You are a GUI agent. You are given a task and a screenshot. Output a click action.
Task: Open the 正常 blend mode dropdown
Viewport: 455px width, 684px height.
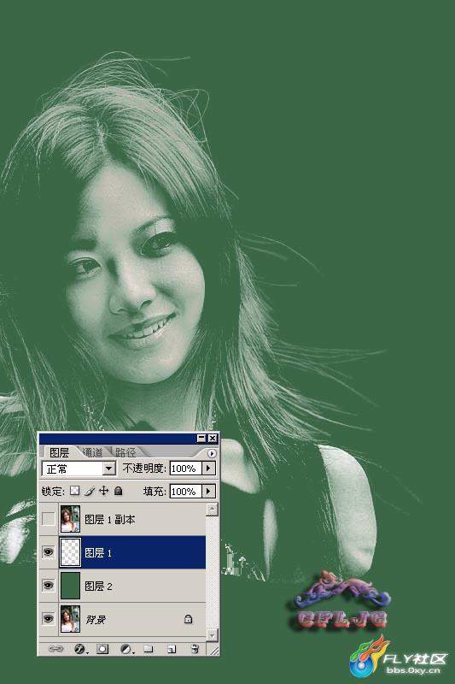click(79, 469)
